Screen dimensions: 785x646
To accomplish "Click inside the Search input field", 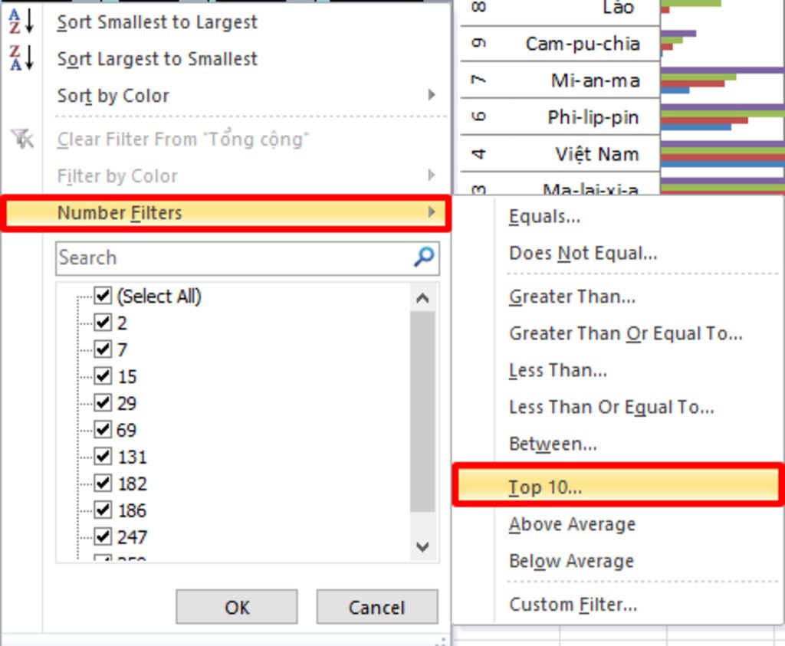I will tap(233, 257).
